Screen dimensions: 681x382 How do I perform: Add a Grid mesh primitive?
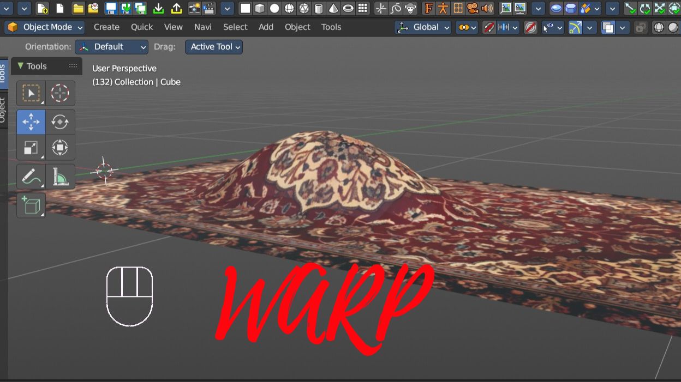pyautogui.click(x=363, y=8)
